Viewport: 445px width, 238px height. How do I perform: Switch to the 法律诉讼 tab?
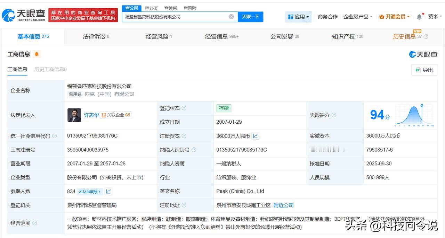96,36
